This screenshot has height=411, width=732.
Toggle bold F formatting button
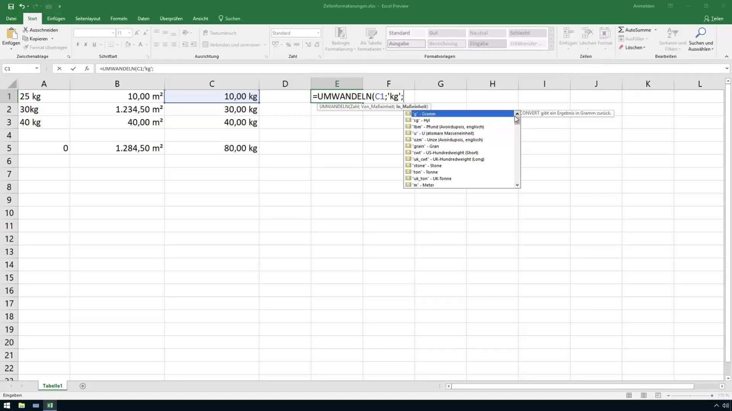point(78,45)
